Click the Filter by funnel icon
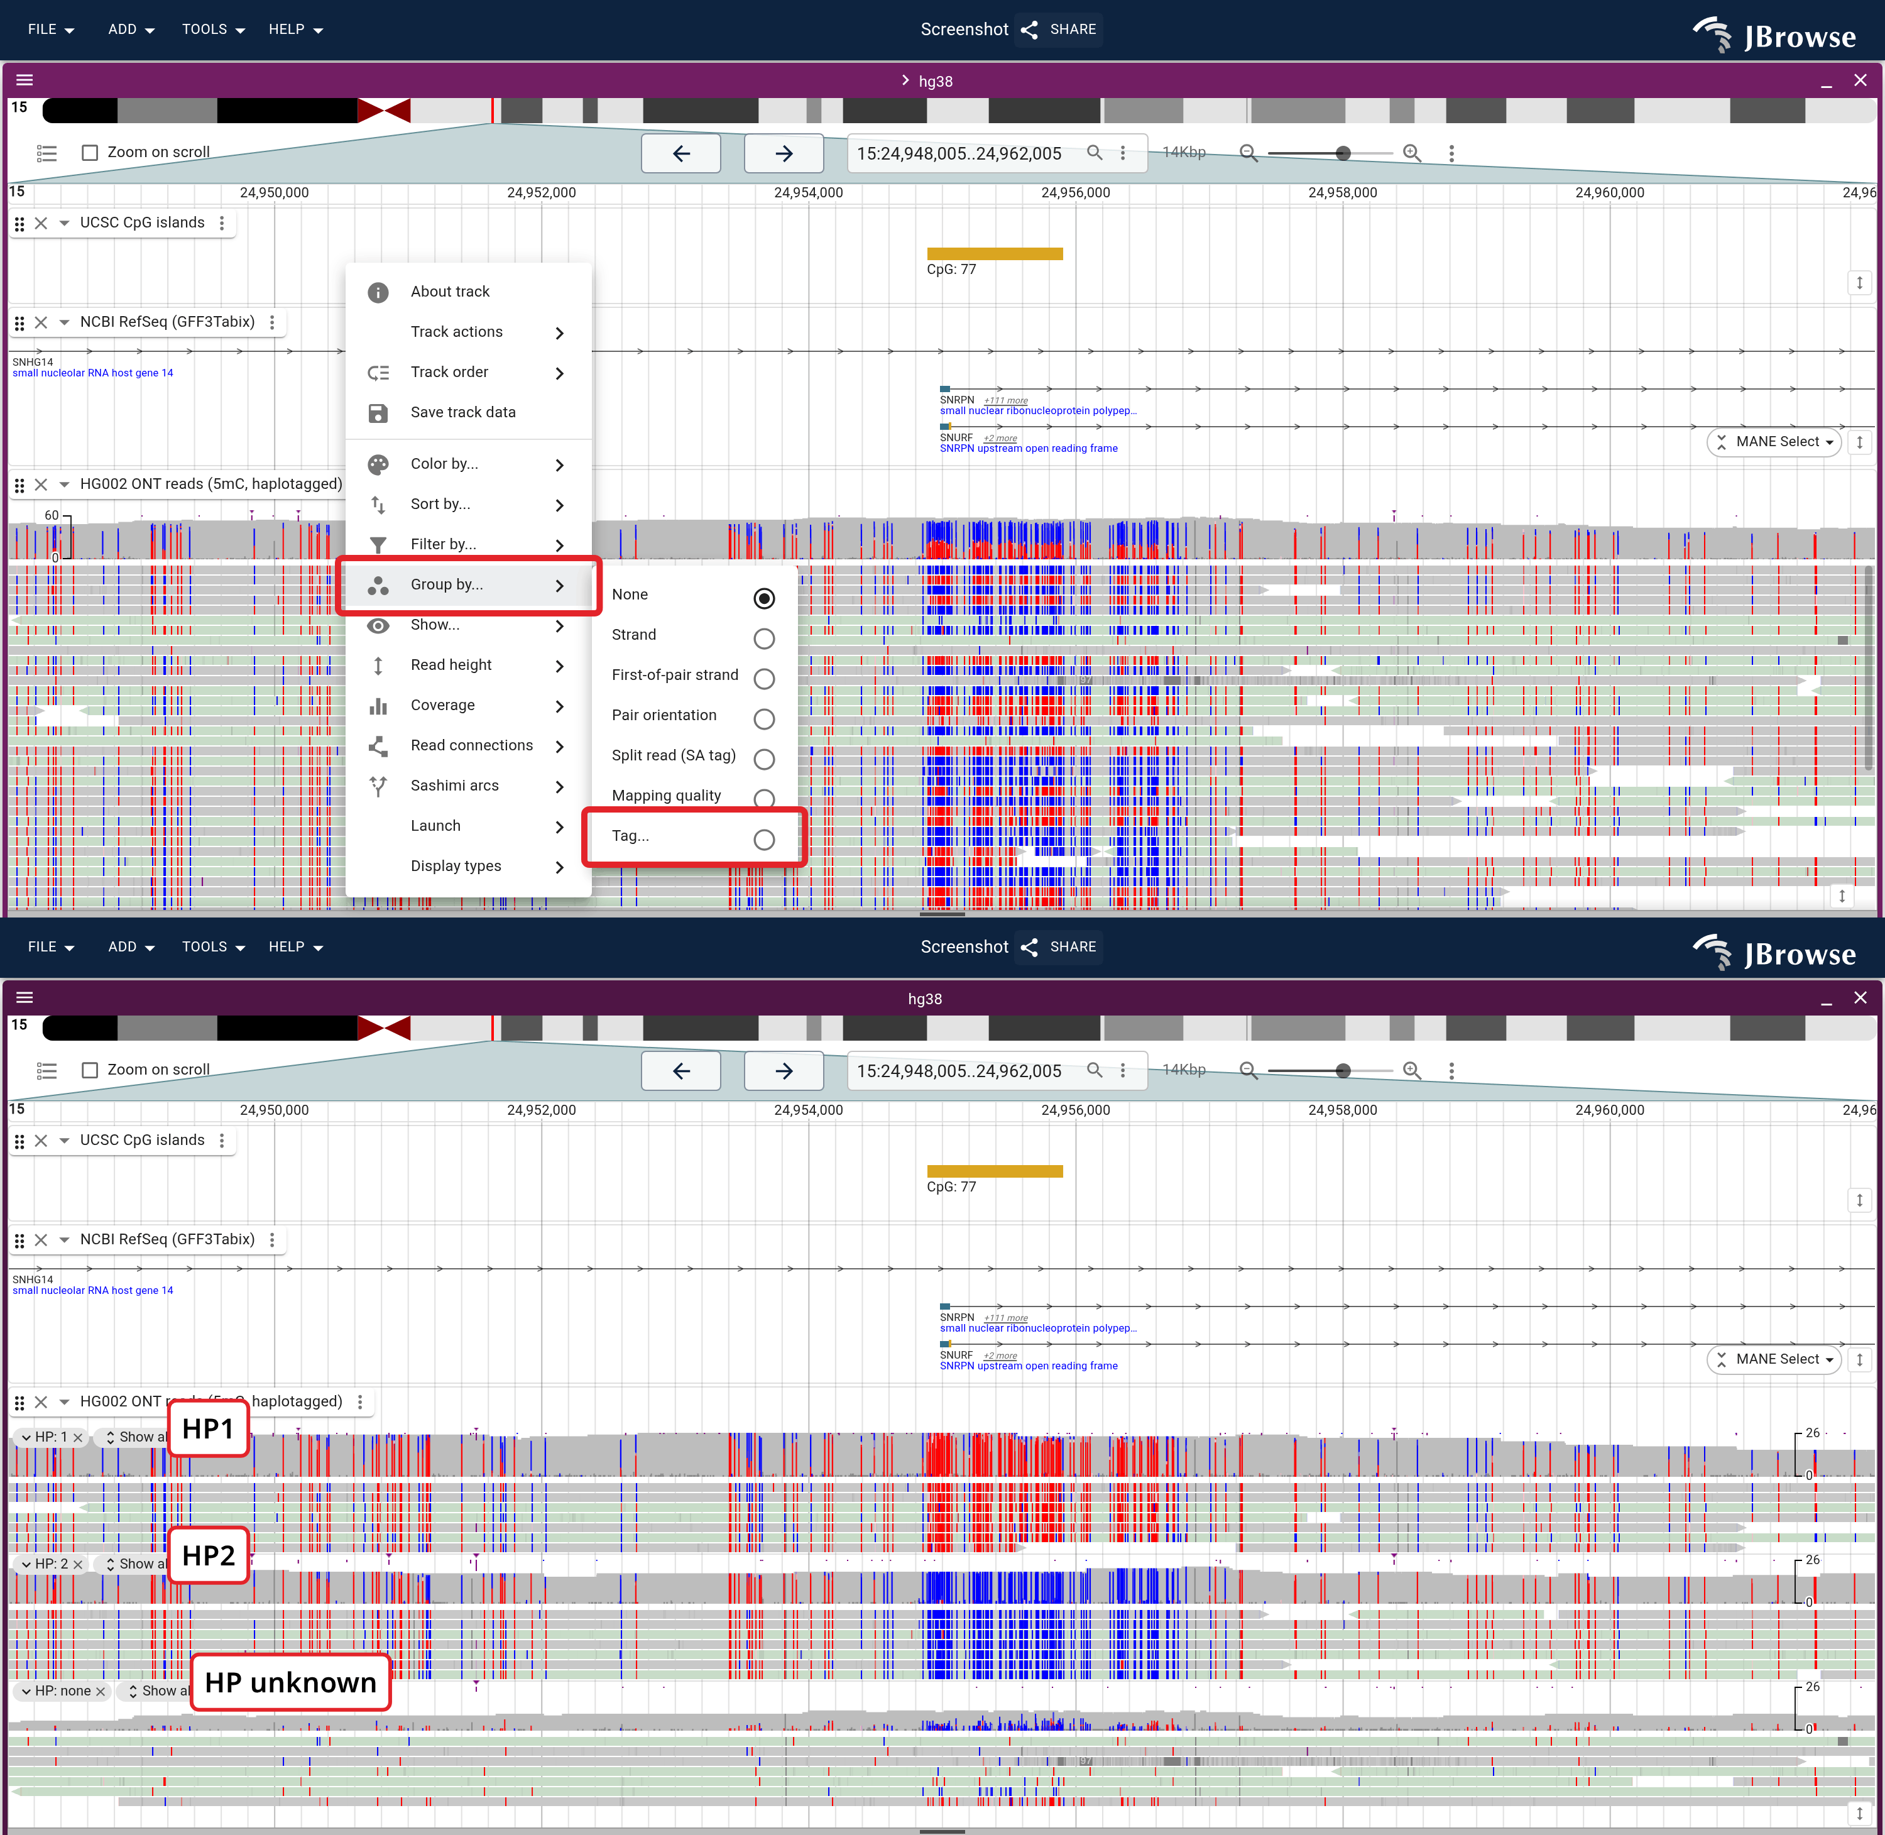1885x1835 pixels. [378, 544]
